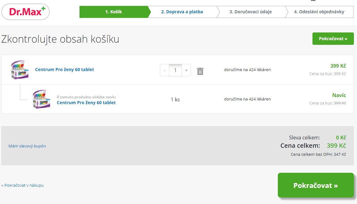
Task: Click 'doručíme na 424 lékáren' for the bonus item
Action: click(247, 99)
